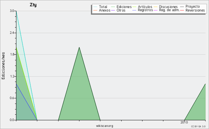
Task: Click the 0.6 y-axis value
Action: tap(12, 98)
